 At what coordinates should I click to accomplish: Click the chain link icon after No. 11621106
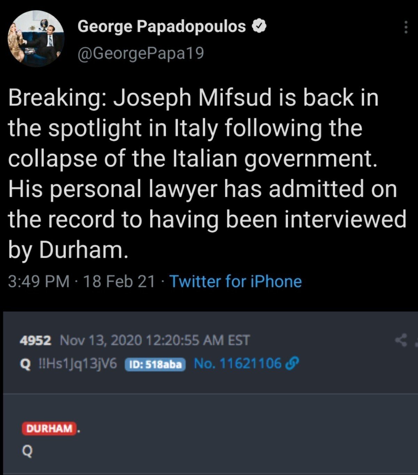292,364
